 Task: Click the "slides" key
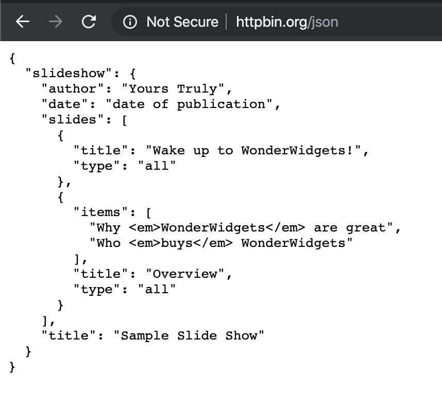tap(73, 120)
